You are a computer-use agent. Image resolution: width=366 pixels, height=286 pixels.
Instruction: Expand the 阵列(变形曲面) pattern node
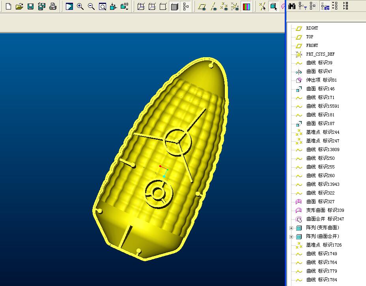[x=291, y=228]
